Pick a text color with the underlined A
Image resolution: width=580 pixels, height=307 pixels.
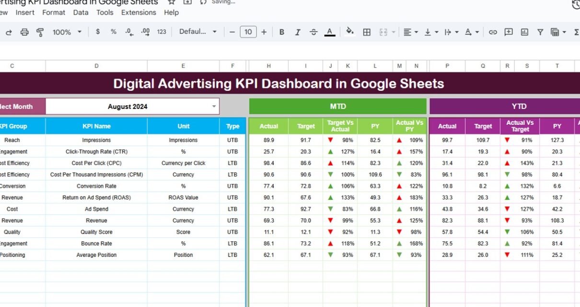point(329,32)
